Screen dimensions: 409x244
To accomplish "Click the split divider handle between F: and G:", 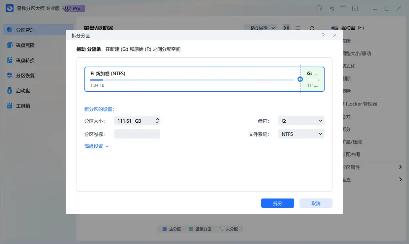I will (x=300, y=79).
